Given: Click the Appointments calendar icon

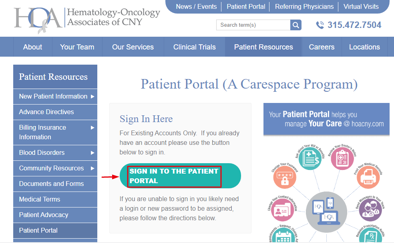Looking at the screenshot, I should (x=283, y=237).
